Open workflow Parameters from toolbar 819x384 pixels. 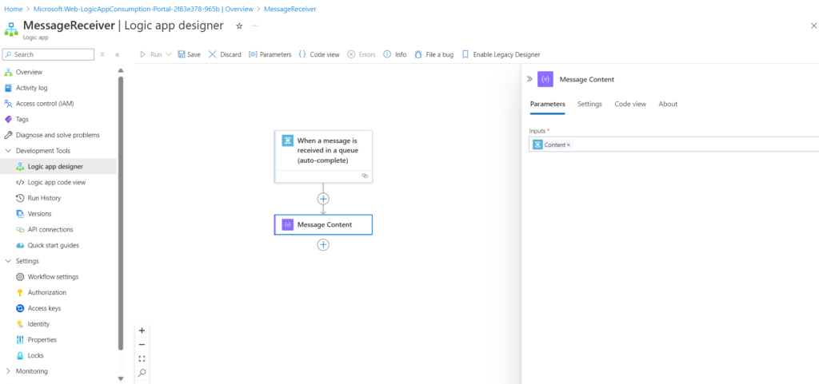pos(270,54)
